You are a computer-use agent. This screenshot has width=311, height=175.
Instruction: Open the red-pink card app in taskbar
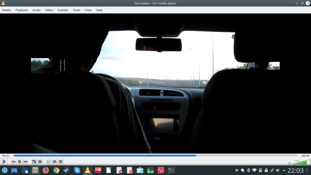coord(98,170)
